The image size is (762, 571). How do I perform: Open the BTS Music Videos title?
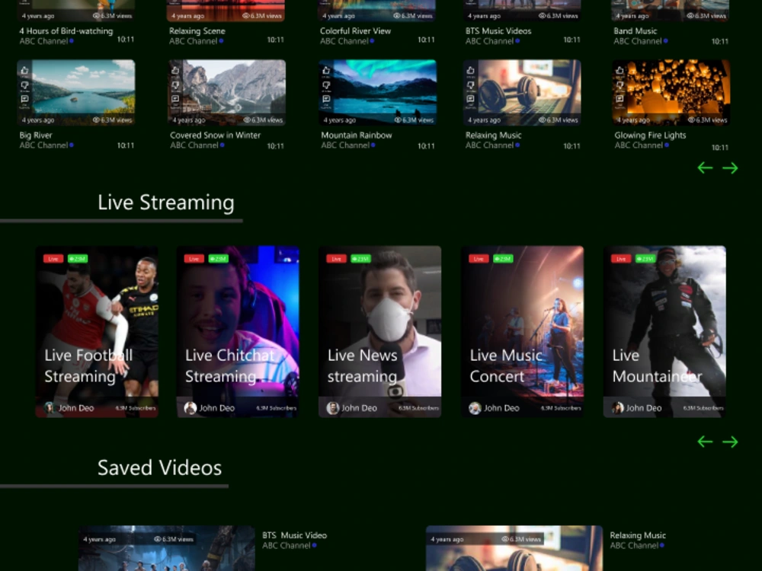coord(498,31)
